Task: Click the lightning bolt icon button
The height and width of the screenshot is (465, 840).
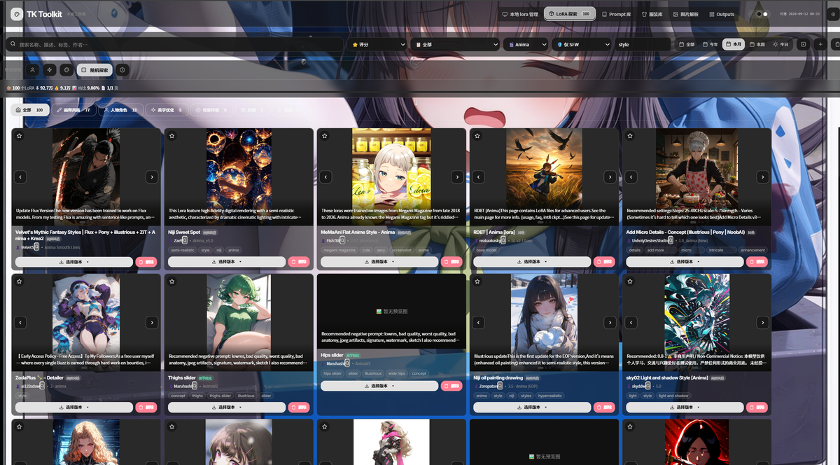Action: tap(49, 70)
